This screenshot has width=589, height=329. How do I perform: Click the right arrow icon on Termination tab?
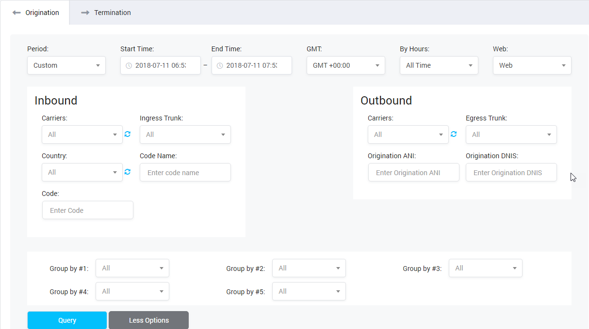tap(86, 13)
